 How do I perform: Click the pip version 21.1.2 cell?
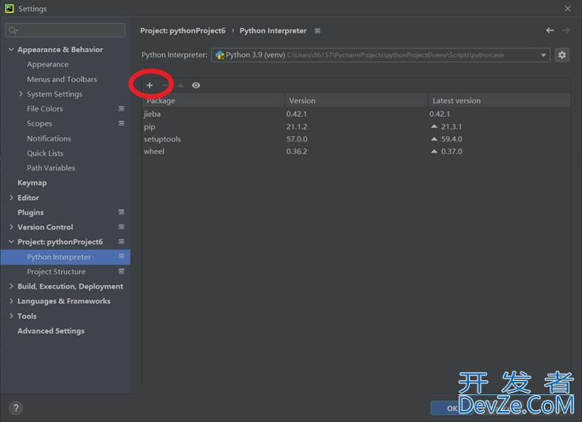tap(297, 126)
